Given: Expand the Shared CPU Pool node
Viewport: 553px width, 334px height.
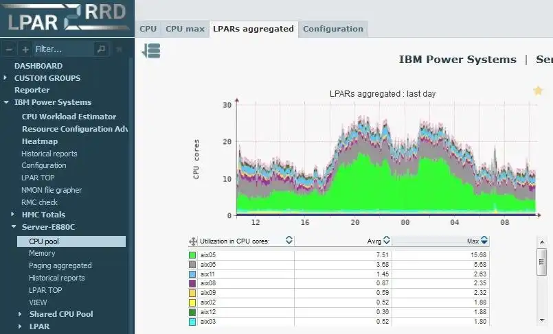Looking at the screenshot, I should [x=20, y=314].
